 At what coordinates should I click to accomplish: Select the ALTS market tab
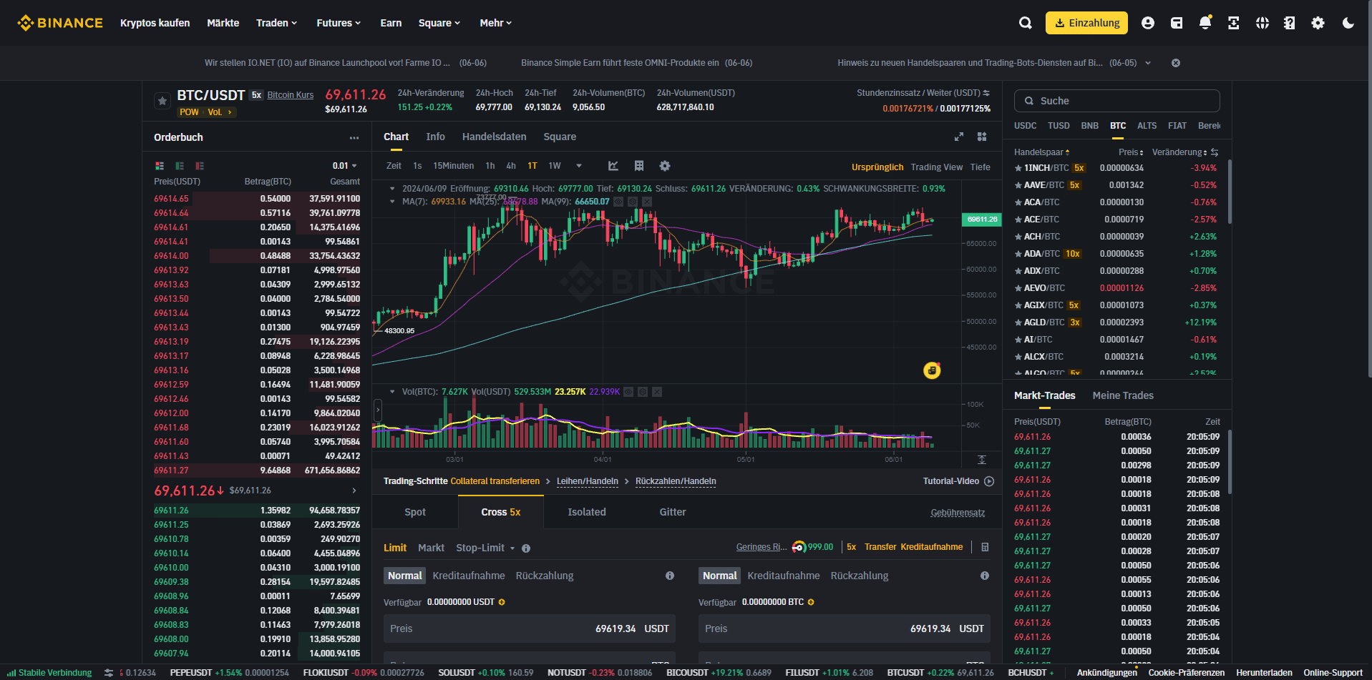(x=1147, y=126)
